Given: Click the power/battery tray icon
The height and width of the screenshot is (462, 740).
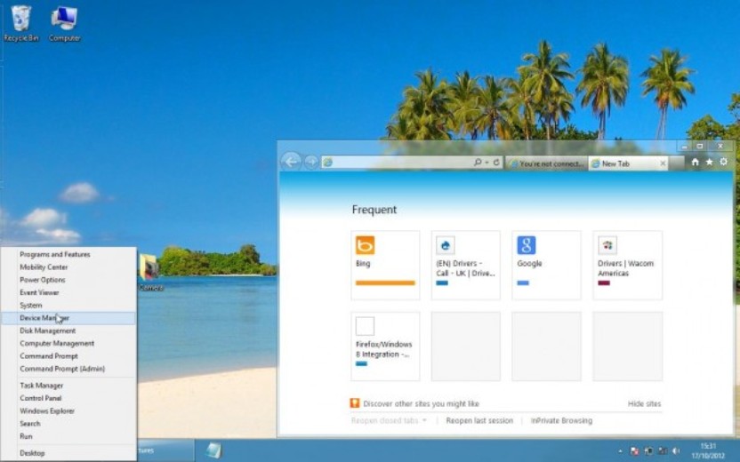Looking at the screenshot, I should point(649,451).
